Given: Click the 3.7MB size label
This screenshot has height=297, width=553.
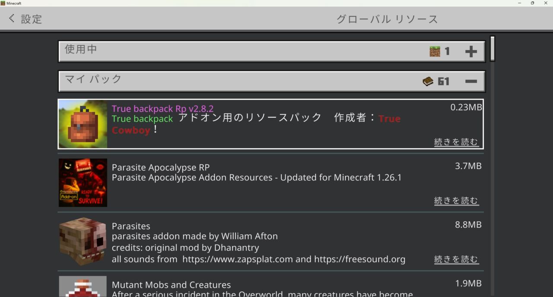Looking at the screenshot, I should pyautogui.click(x=468, y=166).
